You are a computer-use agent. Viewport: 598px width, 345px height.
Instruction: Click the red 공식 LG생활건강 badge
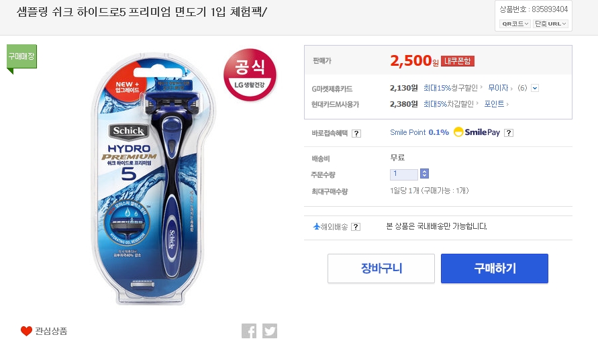(x=250, y=75)
